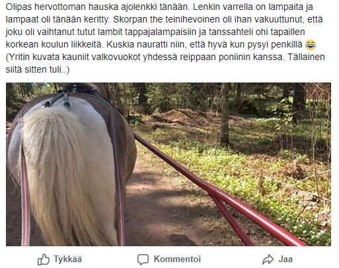Click the laughing-with-tears emoji in the post
This screenshot has width=339, height=268.
pos(311,44)
